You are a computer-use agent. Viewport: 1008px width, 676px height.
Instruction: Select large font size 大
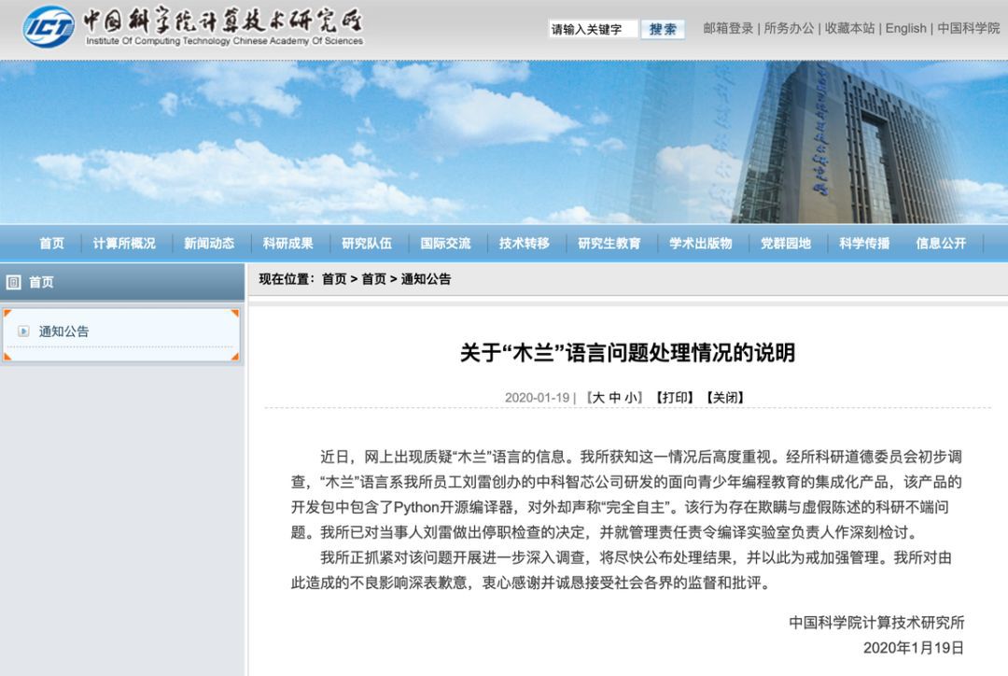(598, 398)
